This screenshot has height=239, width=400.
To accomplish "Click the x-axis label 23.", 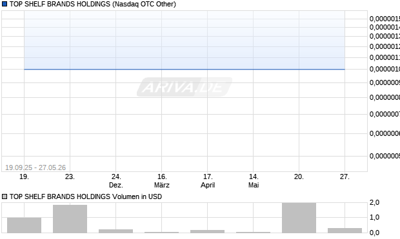I will 70,177.
